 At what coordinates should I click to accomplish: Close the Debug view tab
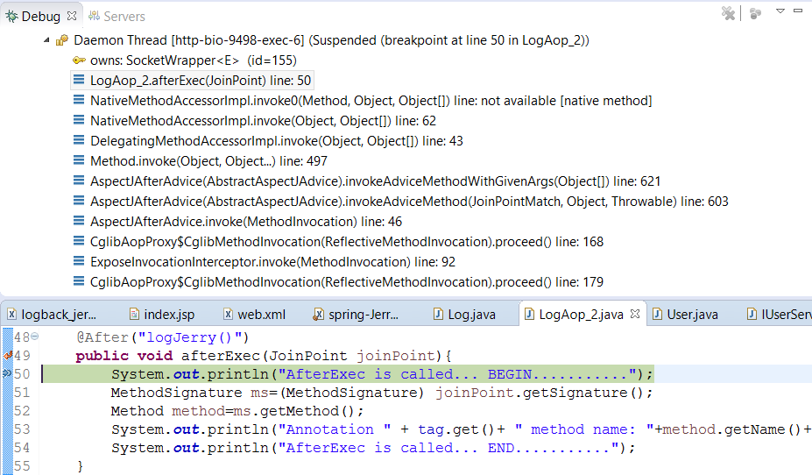[72, 16]
